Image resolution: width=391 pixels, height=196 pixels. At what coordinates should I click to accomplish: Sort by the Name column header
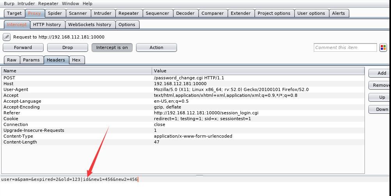click(x=76, y=71)
